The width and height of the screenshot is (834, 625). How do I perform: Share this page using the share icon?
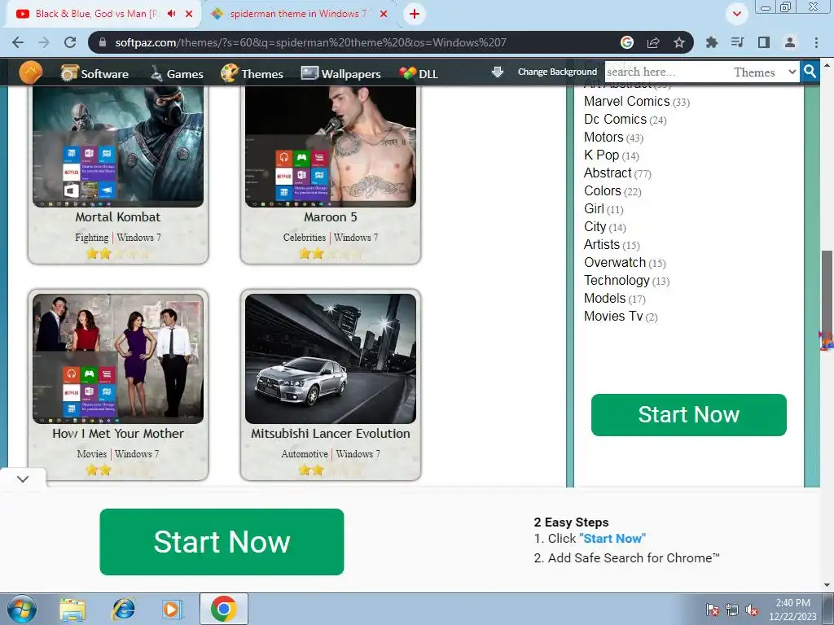(653, 42)
